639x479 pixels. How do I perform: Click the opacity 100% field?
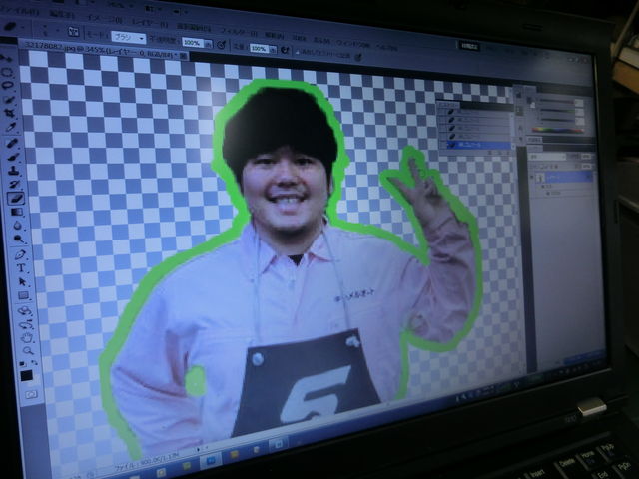click(193, 43)
